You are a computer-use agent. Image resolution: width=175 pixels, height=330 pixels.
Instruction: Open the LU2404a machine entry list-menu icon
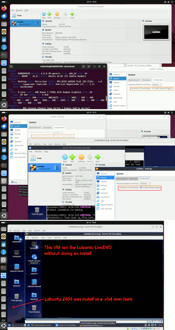pos(57,167)
